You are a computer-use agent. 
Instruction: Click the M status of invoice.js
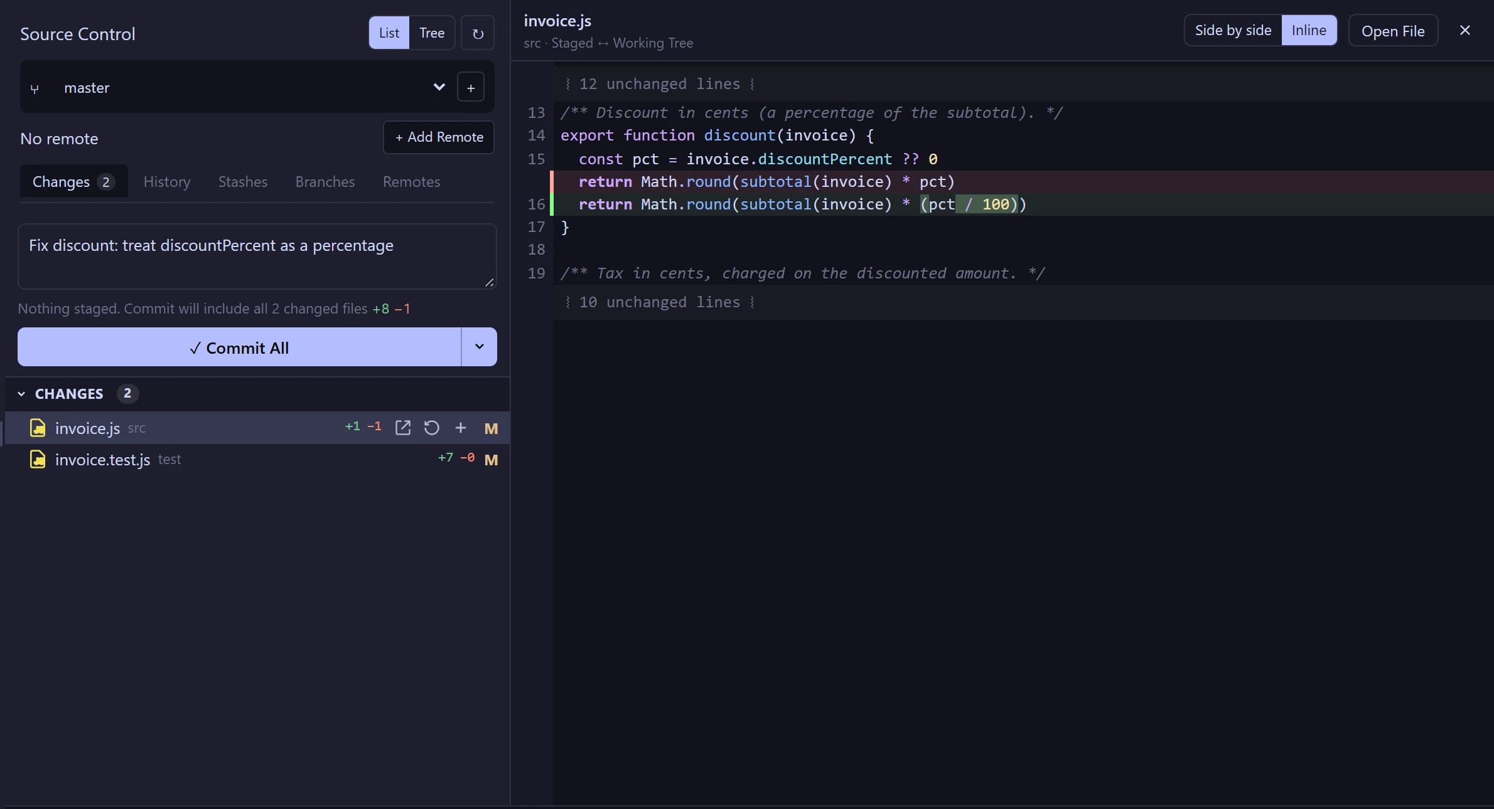pyautogui.click(x=491, y=428)
